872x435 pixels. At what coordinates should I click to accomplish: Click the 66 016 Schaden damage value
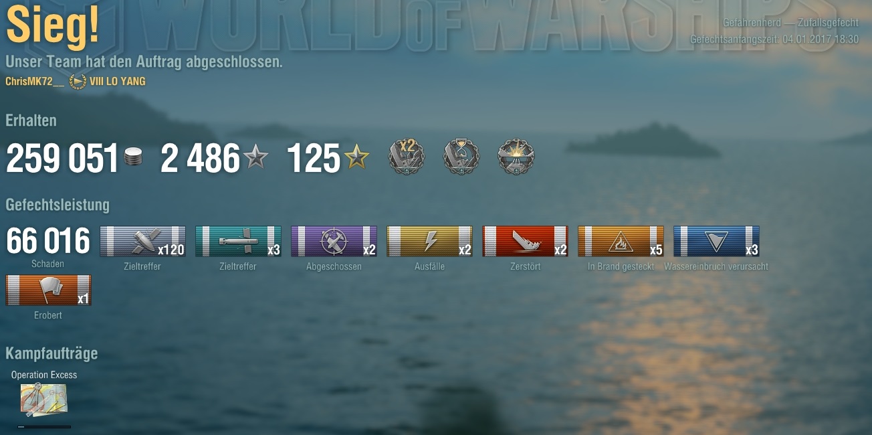(x=48, y=242)
